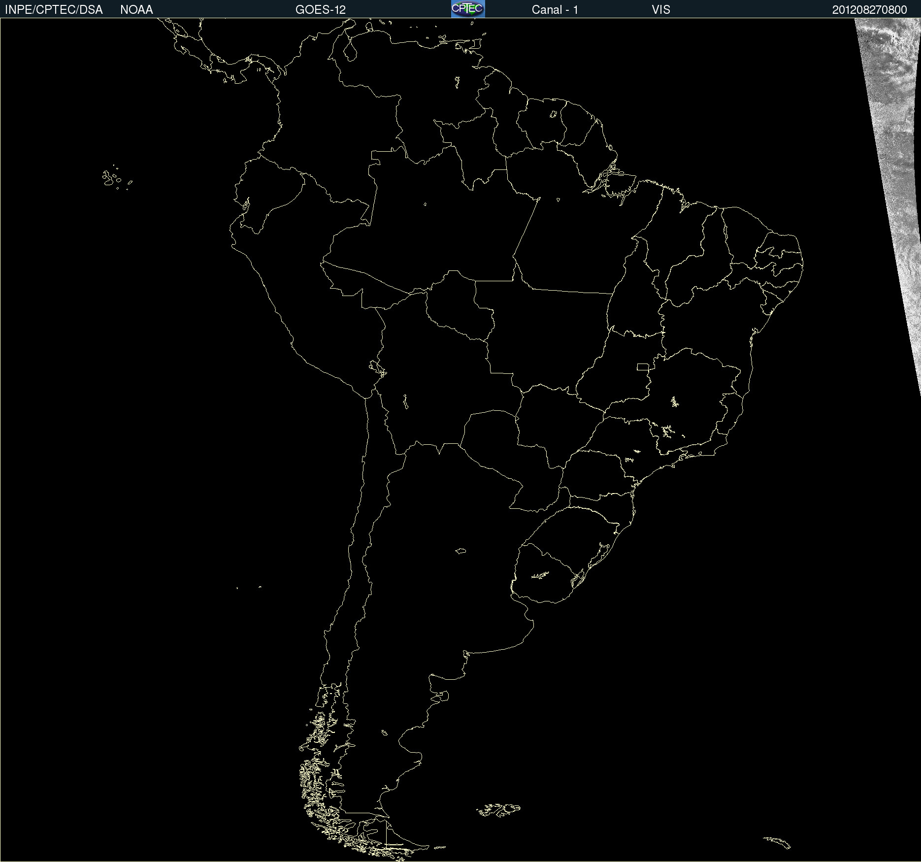Click the GOES-12 satellite label
Screen dimensions: 921x862
click(x=321, y=10)
